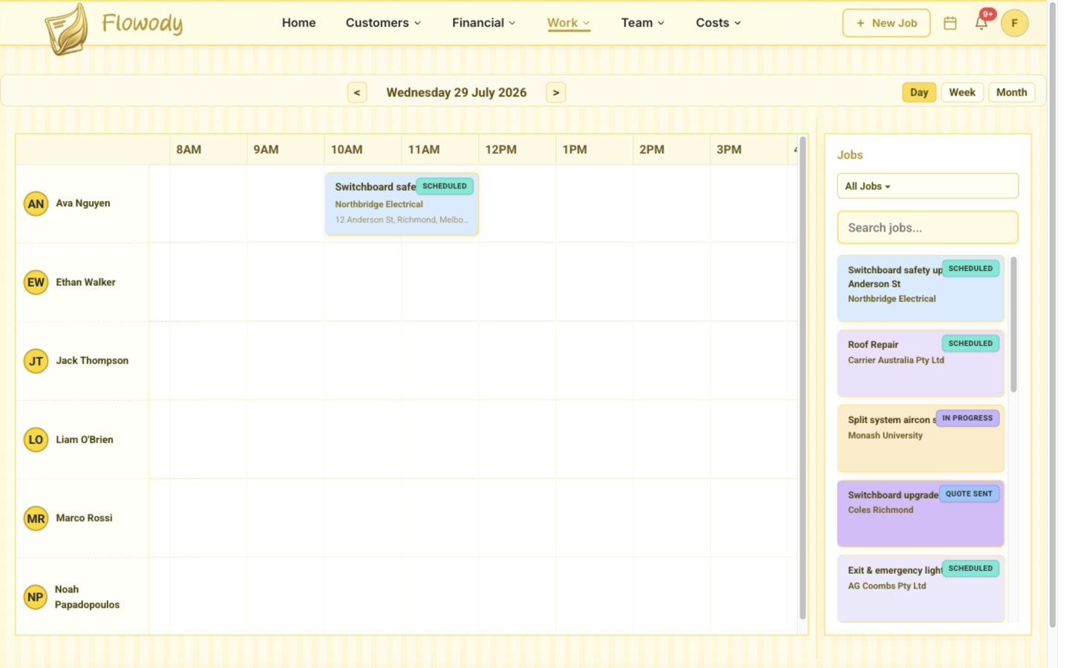The height and width of the screenshot is (668, 1069).
Task: Click Ethan Walker's EW avatar
Action: (x=36, y=282)
